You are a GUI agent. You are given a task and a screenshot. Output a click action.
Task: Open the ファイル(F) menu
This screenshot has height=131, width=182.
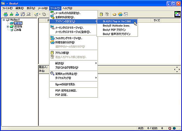pyautogui.click(x=7, y=8)
